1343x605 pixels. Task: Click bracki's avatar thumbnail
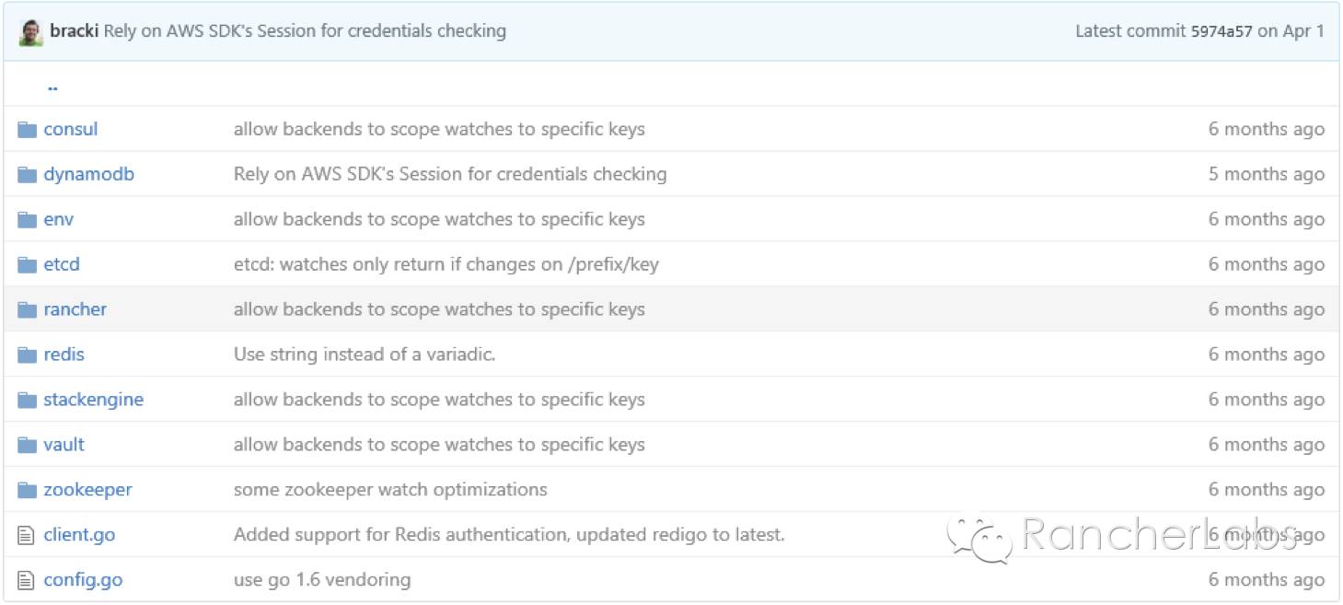coord(30,32)
